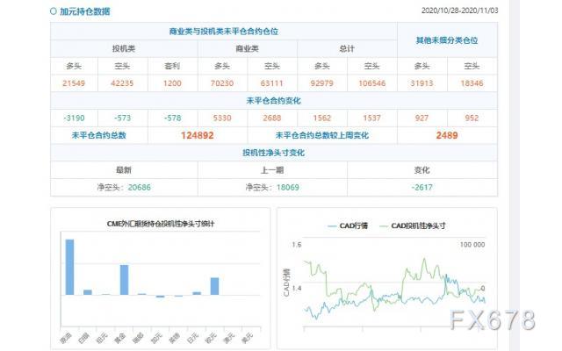The height and width of the screenshot is (351, 562).
Task: Click the 商业类与投机类未平仓合约仓位 header
Action: [x=224, y=32]
